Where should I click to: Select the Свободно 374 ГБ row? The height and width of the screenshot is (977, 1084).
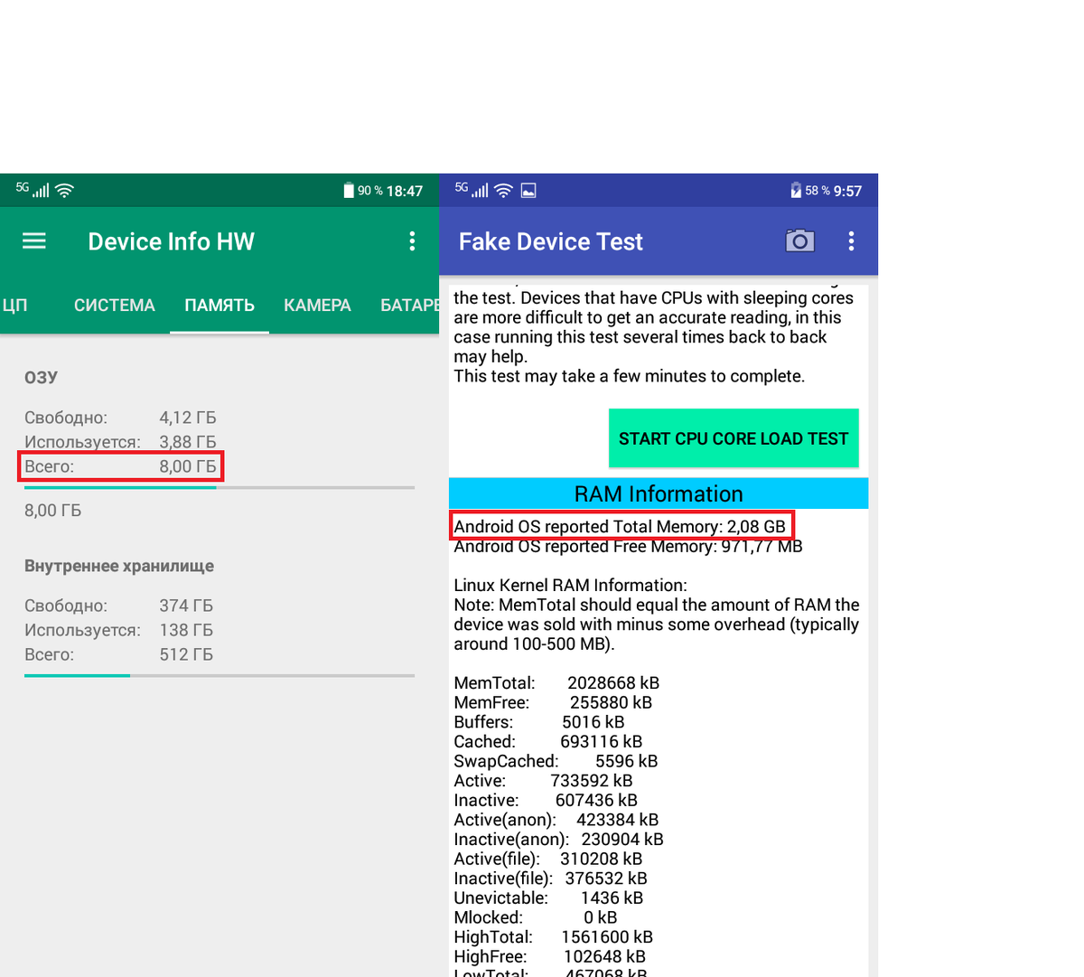118,606
